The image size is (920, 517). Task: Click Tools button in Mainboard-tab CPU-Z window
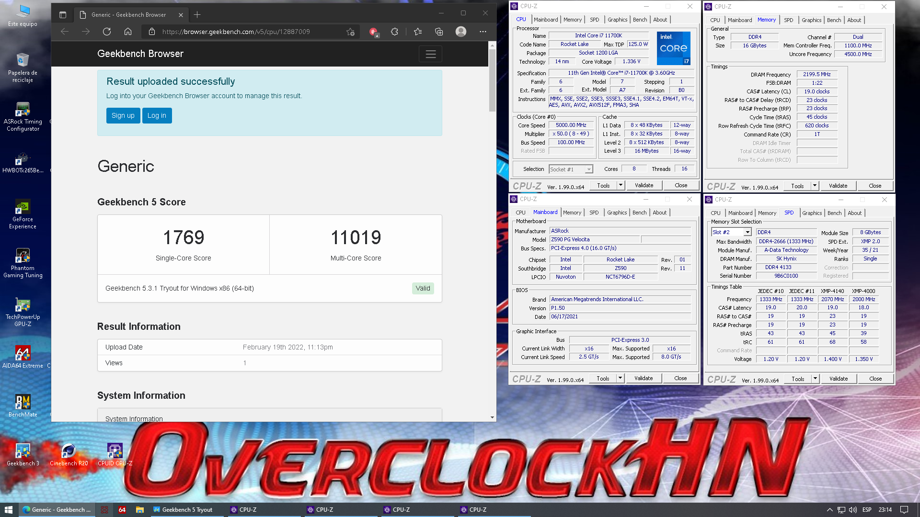click(x=603, y=378)
